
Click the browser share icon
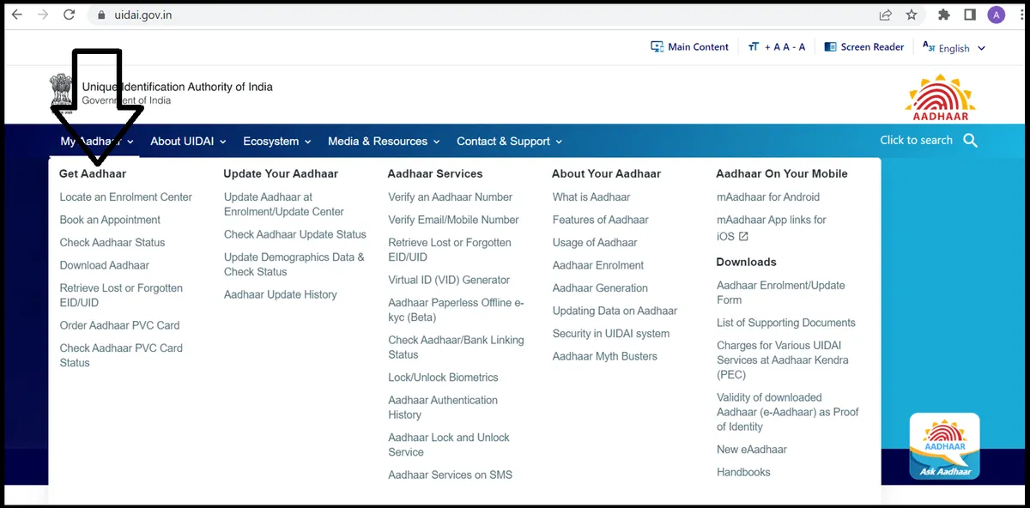pos(885,15)
